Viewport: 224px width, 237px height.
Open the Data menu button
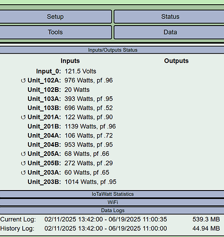coord(169,32)
